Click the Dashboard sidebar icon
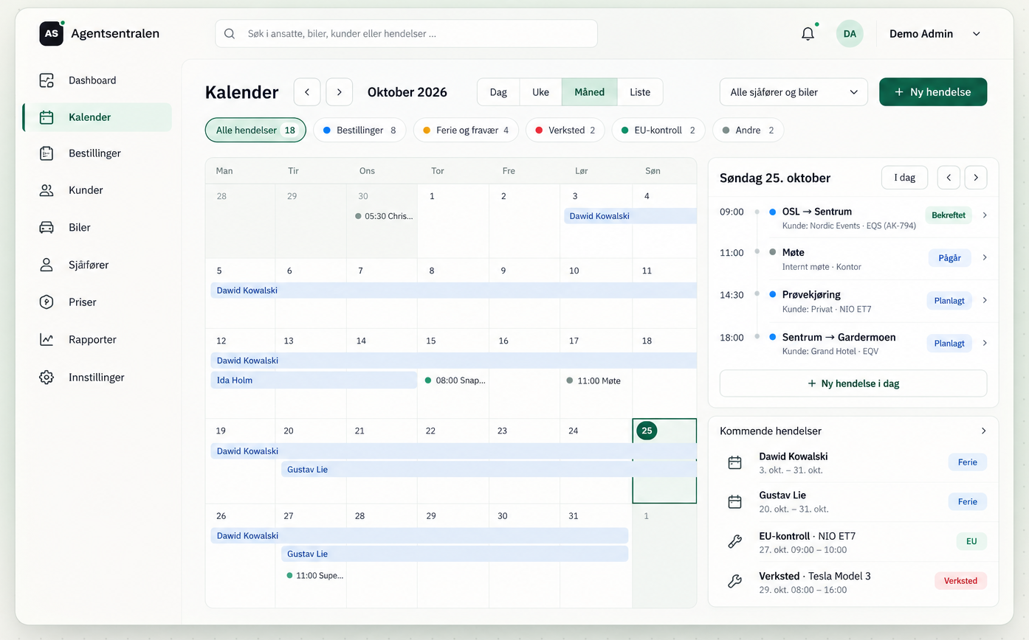1029x640 pixels. tap(47, 80)
